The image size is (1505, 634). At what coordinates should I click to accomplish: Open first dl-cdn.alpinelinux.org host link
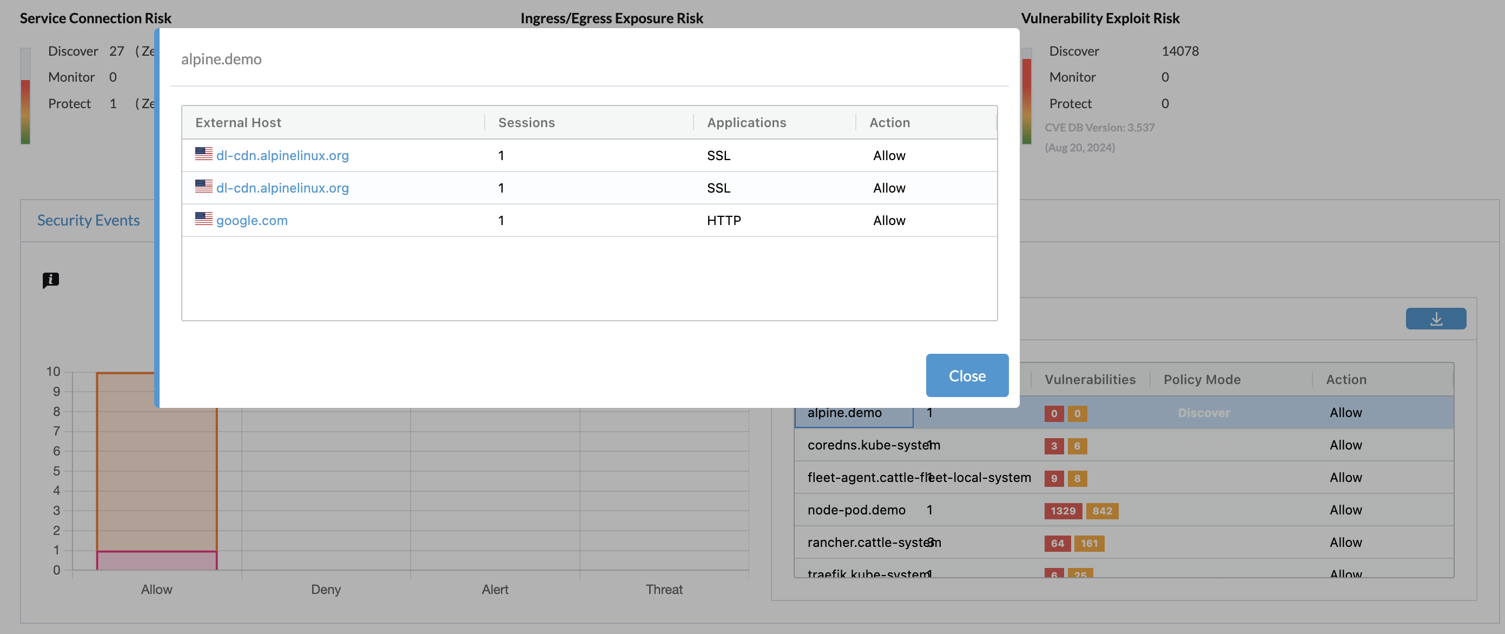(282, 155)
